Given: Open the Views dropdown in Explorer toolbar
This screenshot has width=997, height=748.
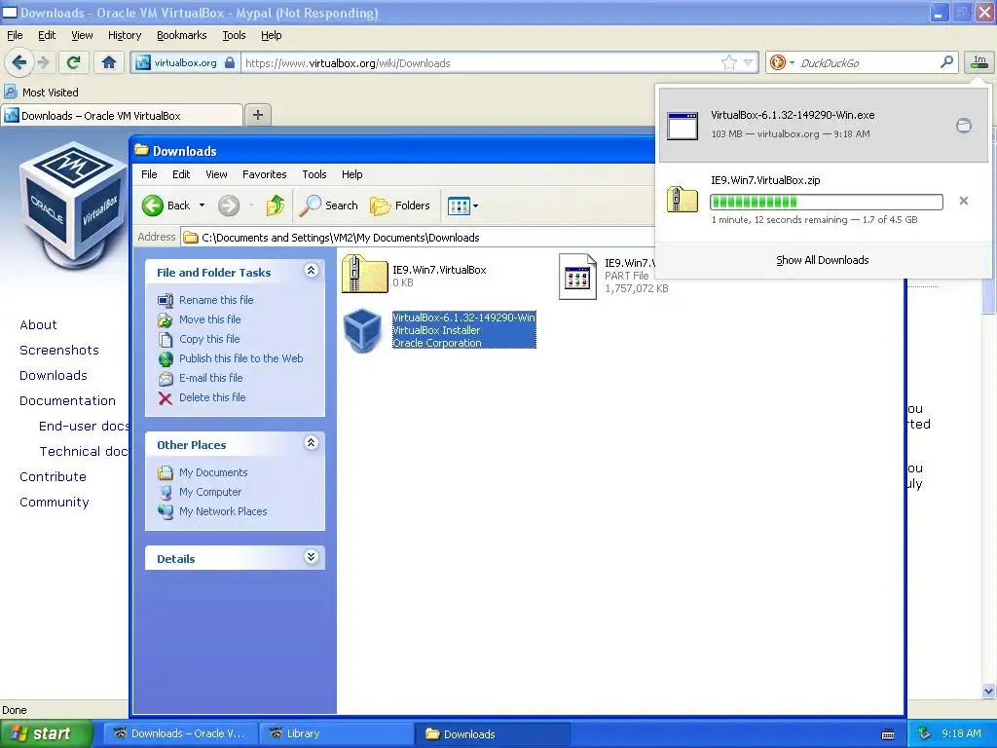Looking at the screenshot, I should (462, 206).
